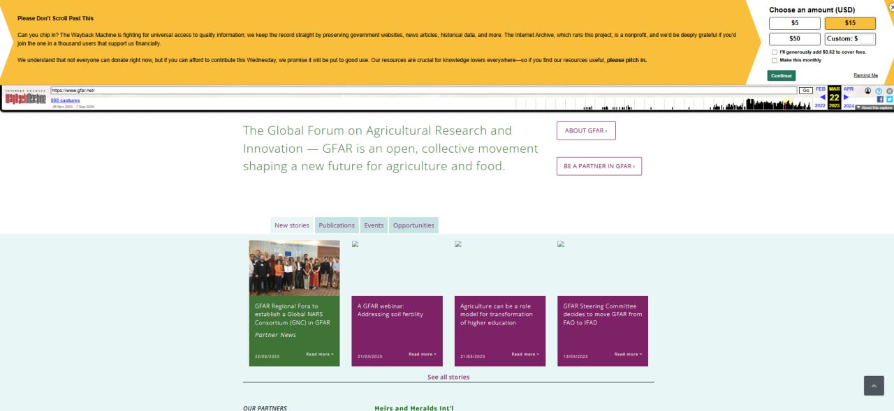Go to next capture with right arrow
894x411 pixels.
(x=846, y=98)
